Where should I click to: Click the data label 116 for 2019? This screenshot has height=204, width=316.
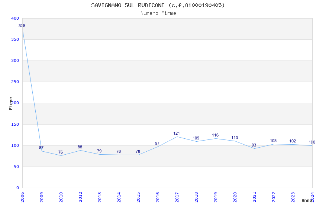(x=215, y=135)
